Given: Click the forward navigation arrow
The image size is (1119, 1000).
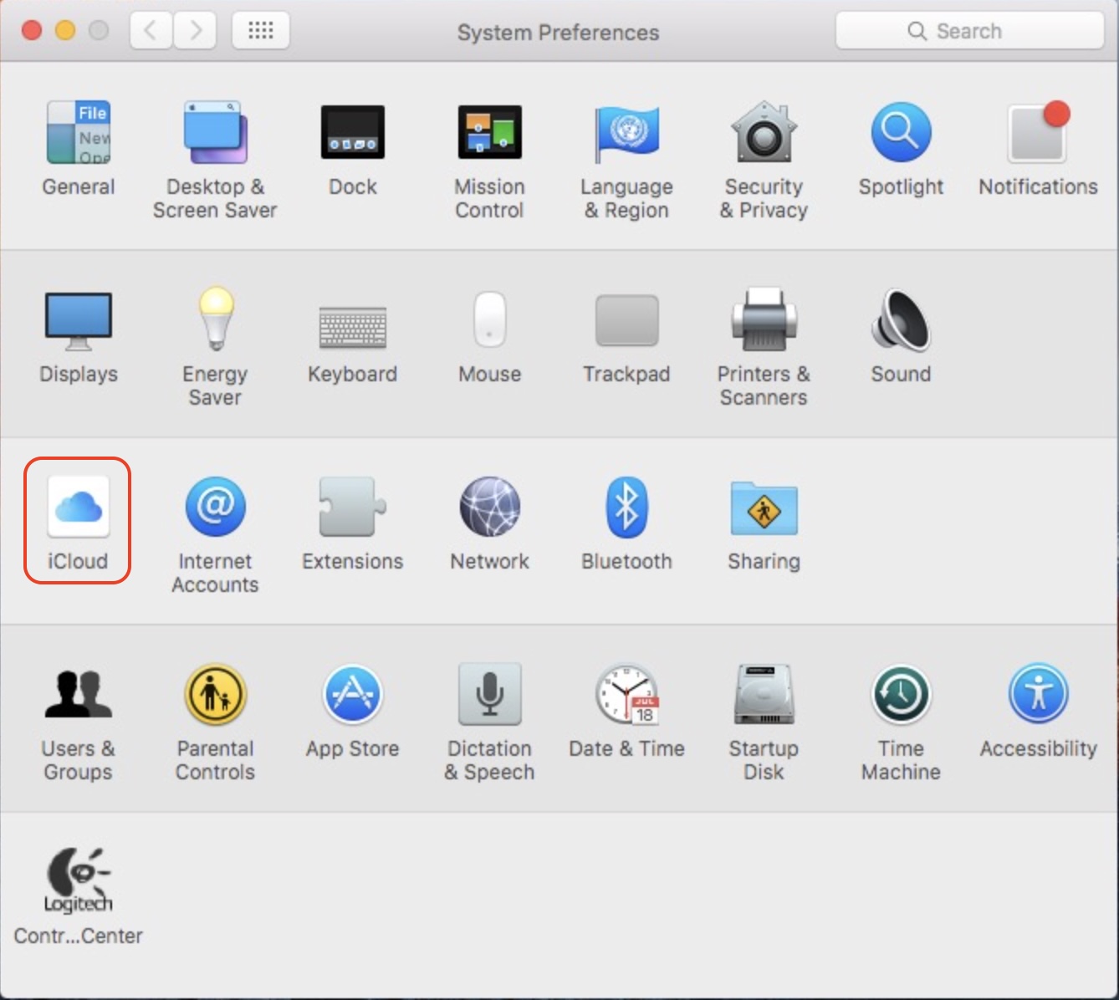Looking at the screenshot, I should pos(195,30).
